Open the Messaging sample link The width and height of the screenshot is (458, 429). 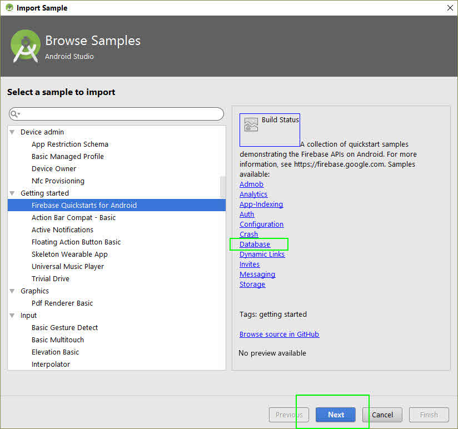[x=258, y=274]
